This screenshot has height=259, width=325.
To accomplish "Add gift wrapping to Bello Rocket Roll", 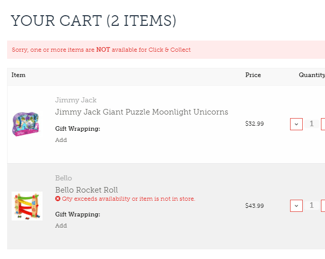I will click(x=61, y=226).
